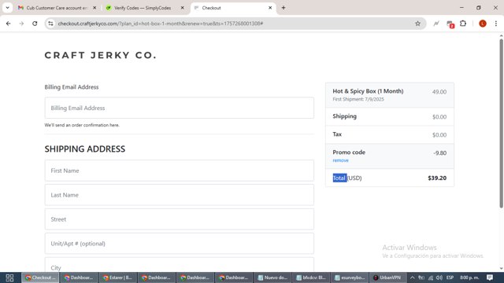Screen dimensions: 504x283
Task: Open the Chrome three-dot menu
Action: (x=496, y=24)
